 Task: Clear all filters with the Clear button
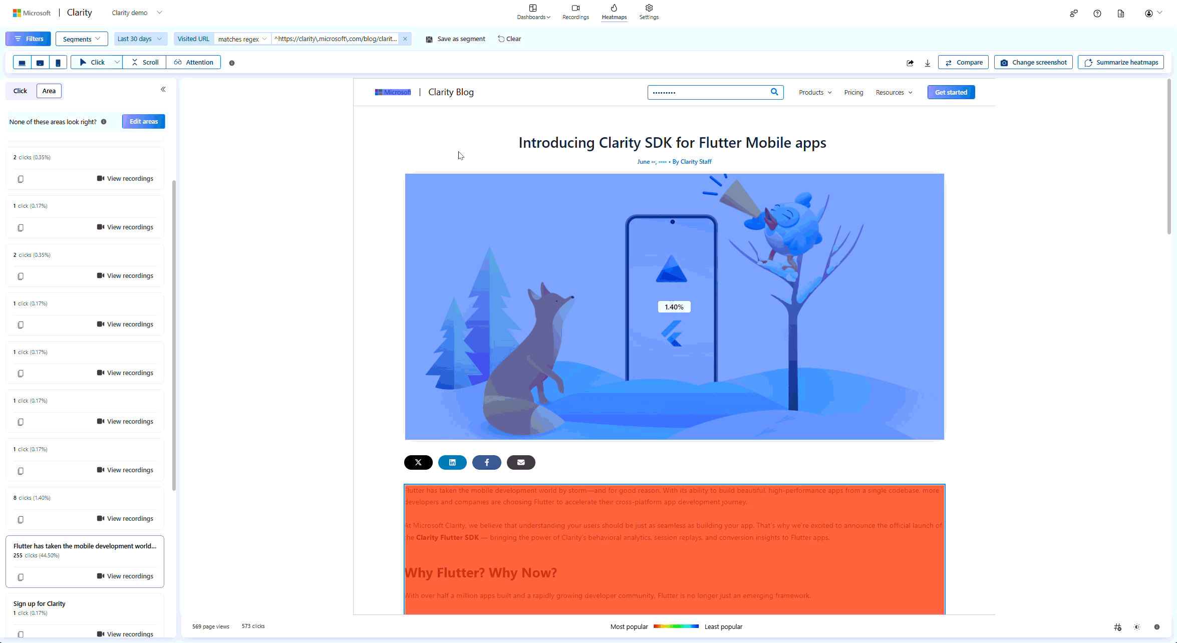coord(509,39)
